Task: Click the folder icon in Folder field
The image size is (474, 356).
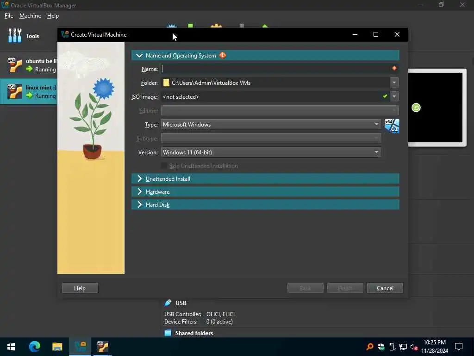Action: point(166,83)
